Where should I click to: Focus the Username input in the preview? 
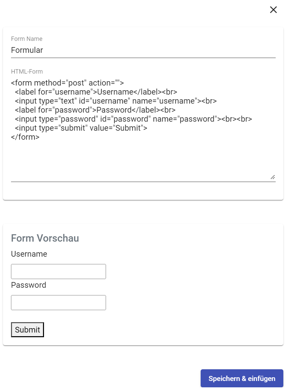pyautogui.click(x=58, y=271)
